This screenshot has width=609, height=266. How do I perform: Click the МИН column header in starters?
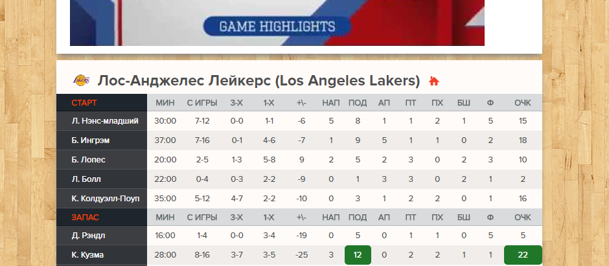[165, 103]
